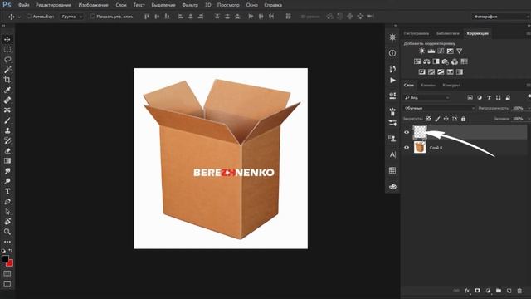Toggle lock image pixels brush icon
This screenshot has width=531, height=299.
437,119
